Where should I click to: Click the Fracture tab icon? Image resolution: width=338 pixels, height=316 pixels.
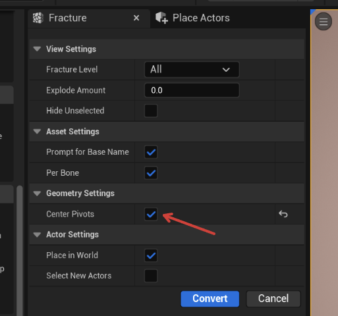point(38,18)
